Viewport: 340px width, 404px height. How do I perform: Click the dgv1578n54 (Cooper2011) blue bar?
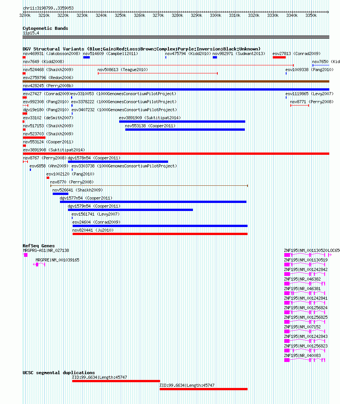pos(118,162)
